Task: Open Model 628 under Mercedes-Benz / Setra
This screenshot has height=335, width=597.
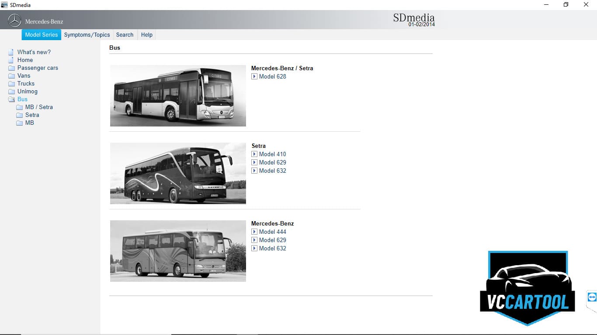Action: (272, 76)
